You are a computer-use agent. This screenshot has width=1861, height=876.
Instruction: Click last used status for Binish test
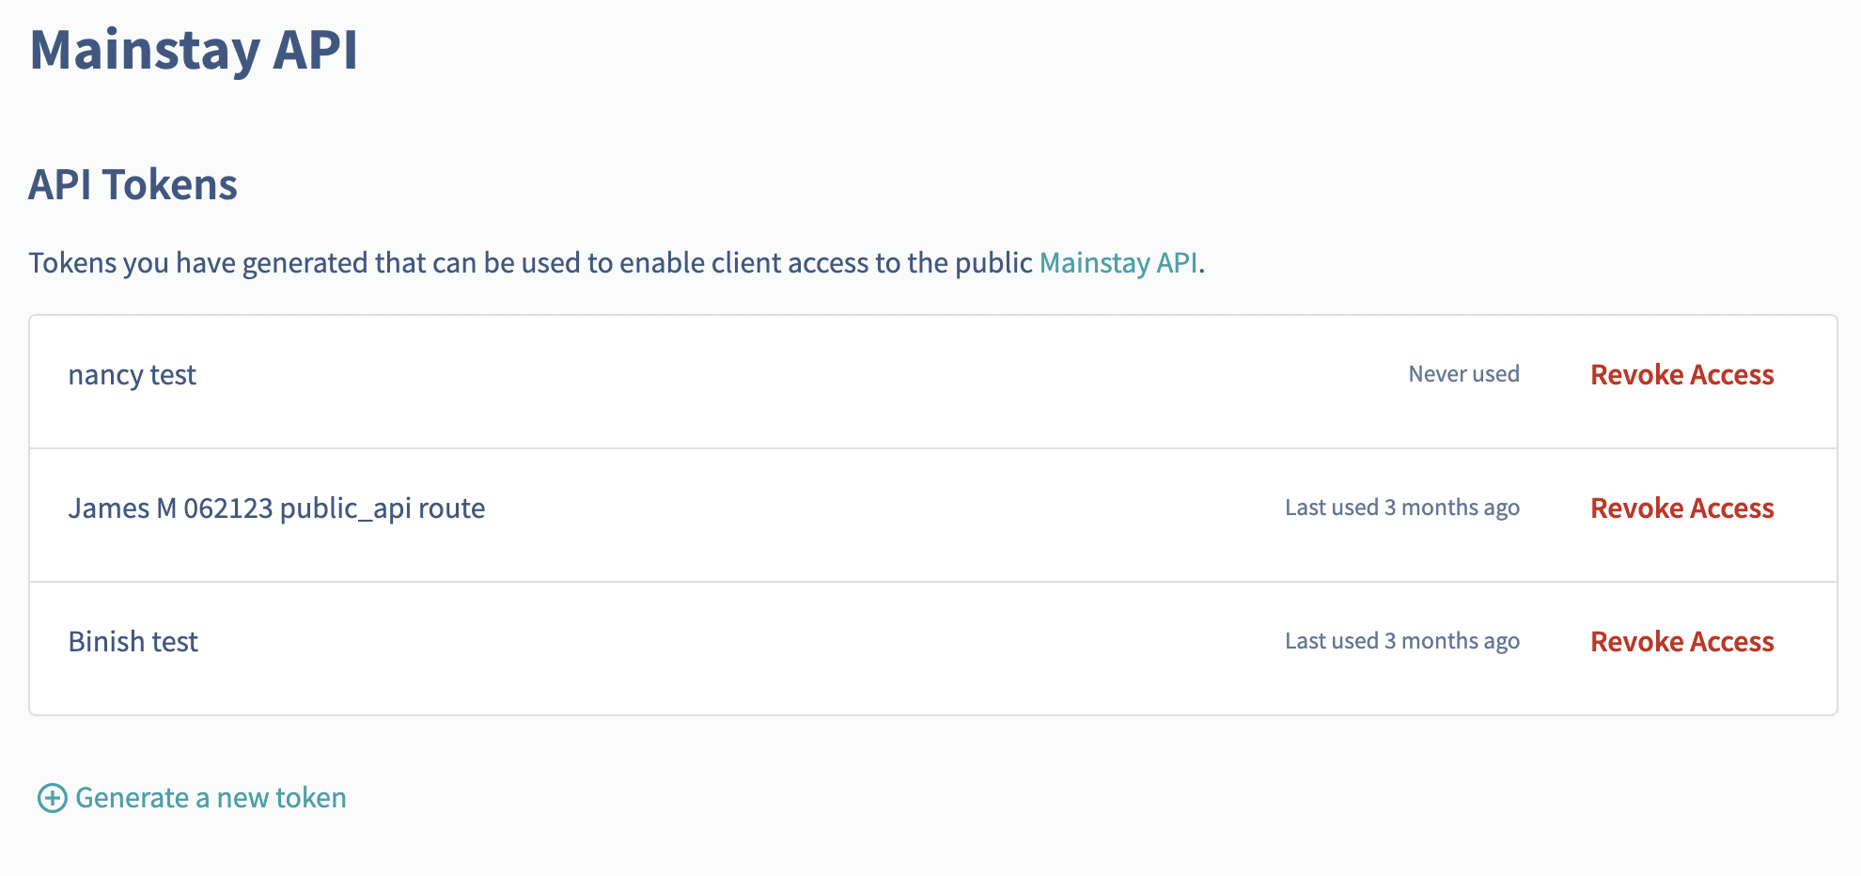point(1402,641)
